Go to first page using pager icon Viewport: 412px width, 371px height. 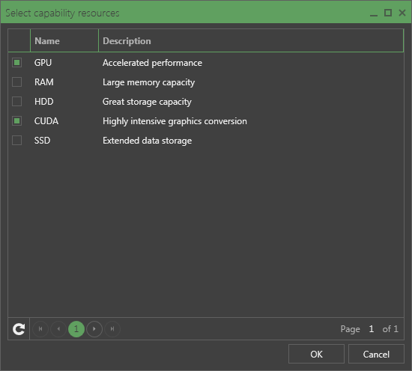point(40,329)
